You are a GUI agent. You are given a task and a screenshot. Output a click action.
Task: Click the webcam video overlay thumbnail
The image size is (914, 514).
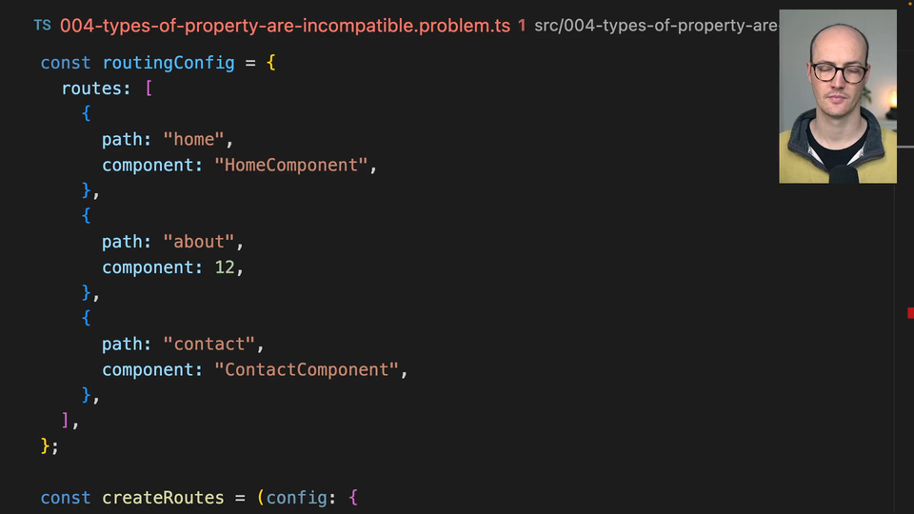pos(837,96)
